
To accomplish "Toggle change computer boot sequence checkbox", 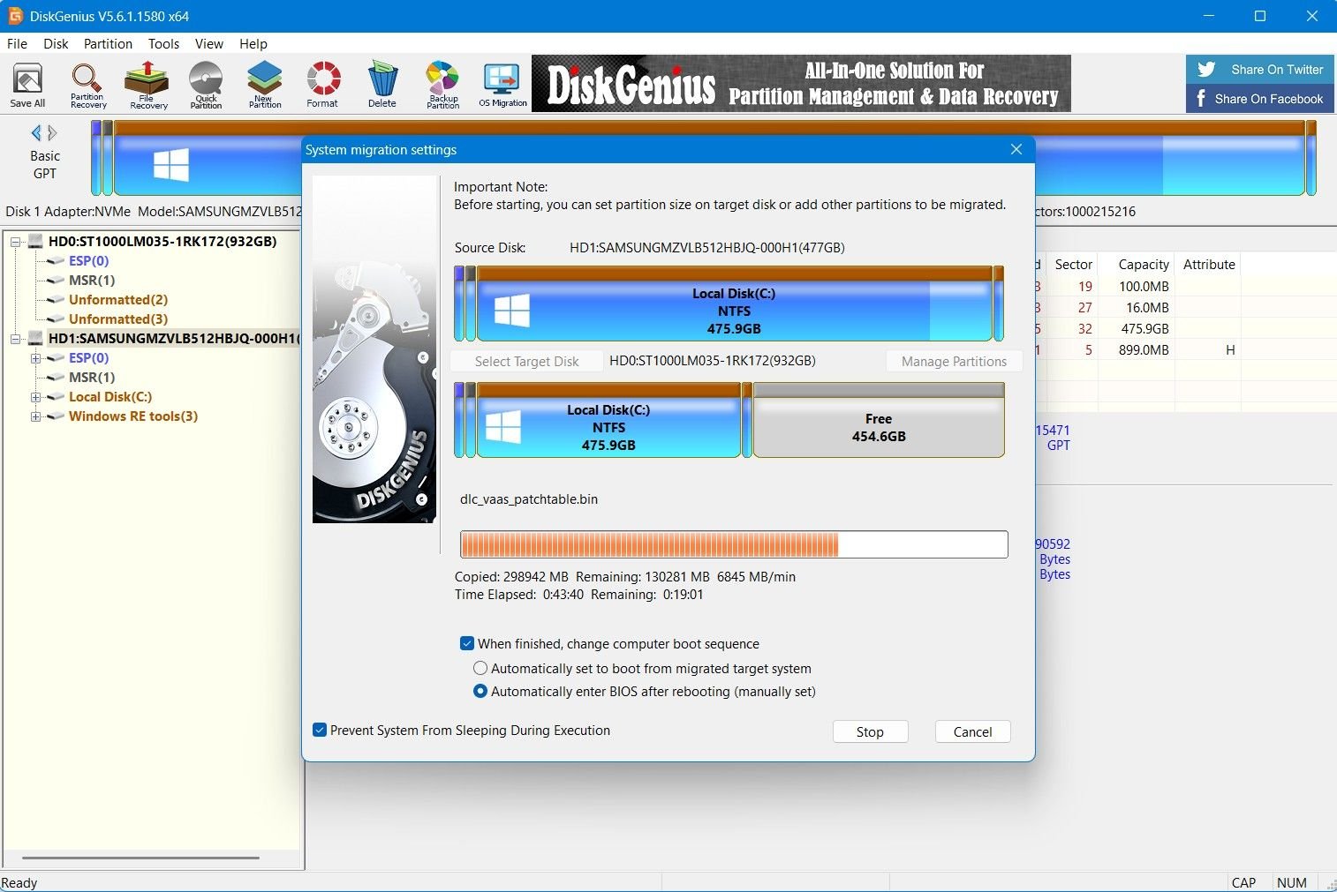I will 467,643.
